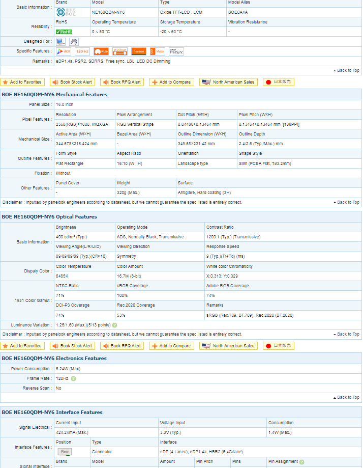Open help icon beside Luminance Variation value

click(x=115, y=325)
